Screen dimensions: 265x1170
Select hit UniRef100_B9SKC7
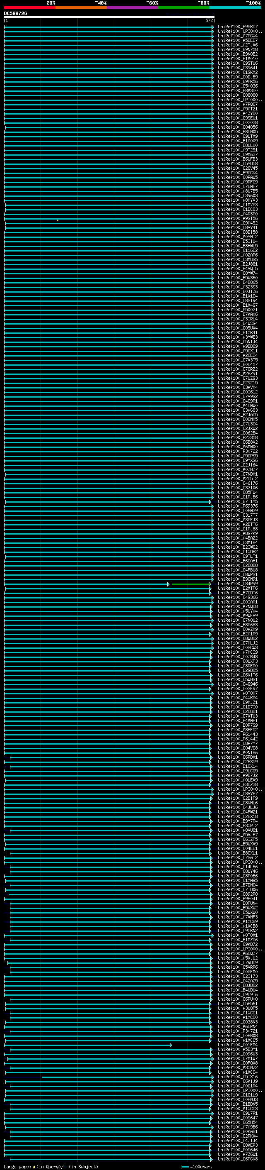coord(237,27)
